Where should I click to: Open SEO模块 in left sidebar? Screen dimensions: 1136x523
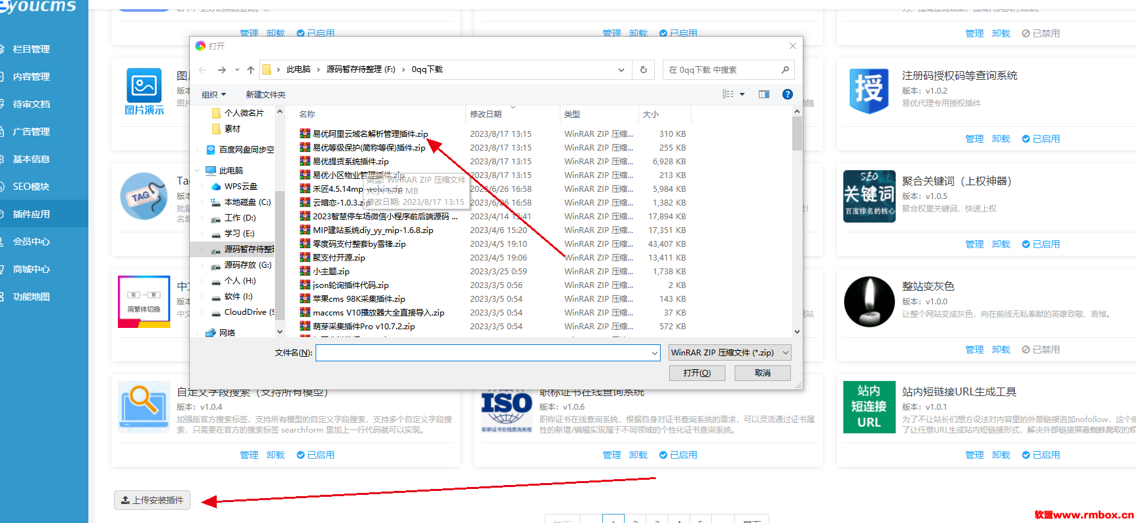click(x=31, y=187)
